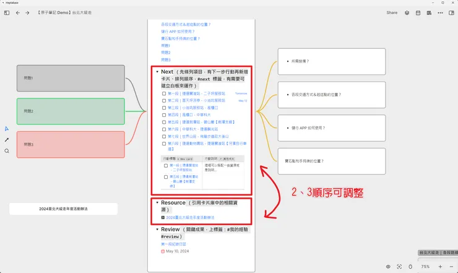The width and height of the screenshot is (458, 273).
Task: Open the 問題3 link in center card
Action: click(166, 59)
